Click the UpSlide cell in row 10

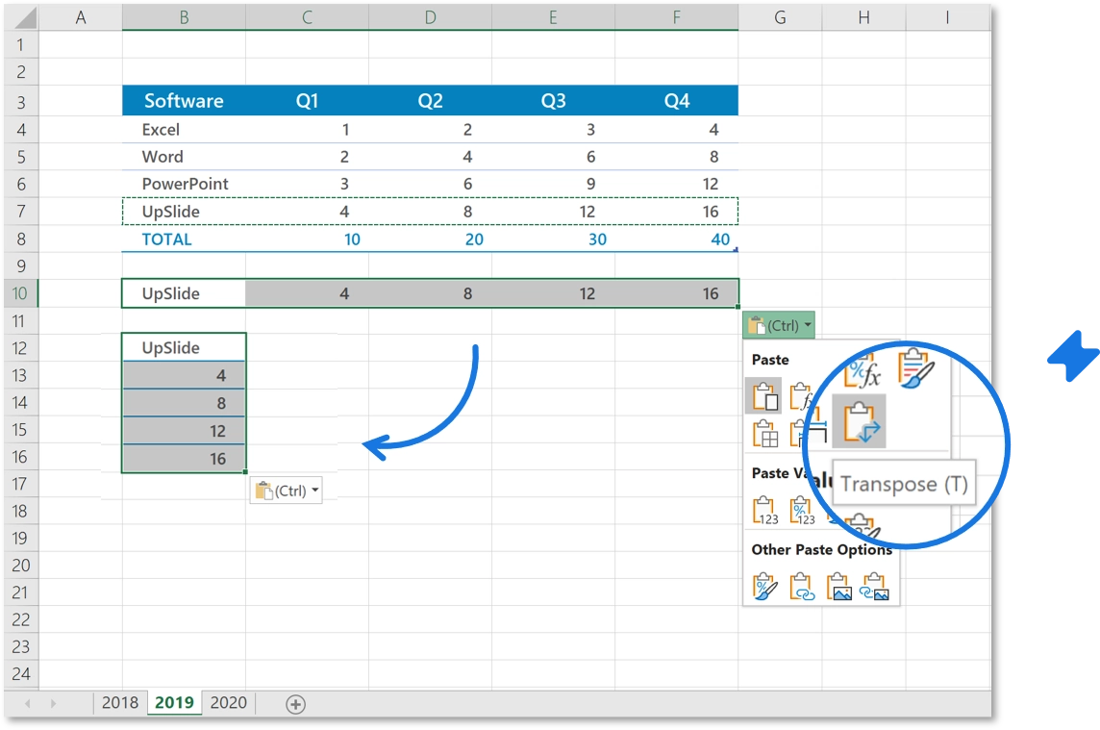[183, 293]
